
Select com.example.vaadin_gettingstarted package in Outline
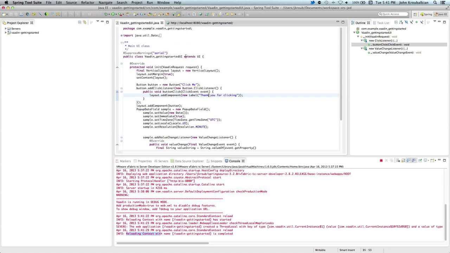pyautogui.click(x=381, y=29)
